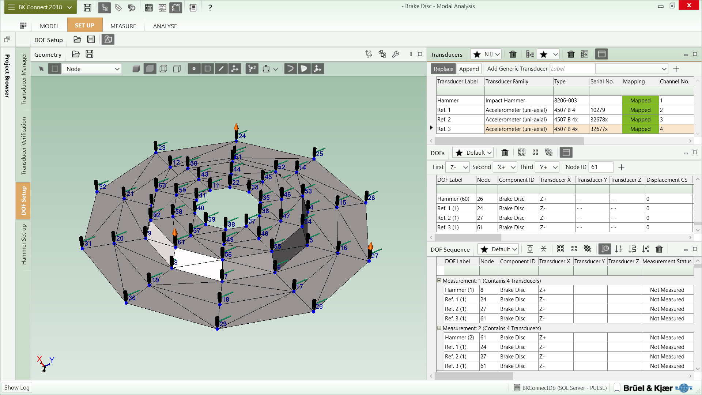Toggle Replace mode for transducers
702x395 pixels.
[x=443, y=69]
